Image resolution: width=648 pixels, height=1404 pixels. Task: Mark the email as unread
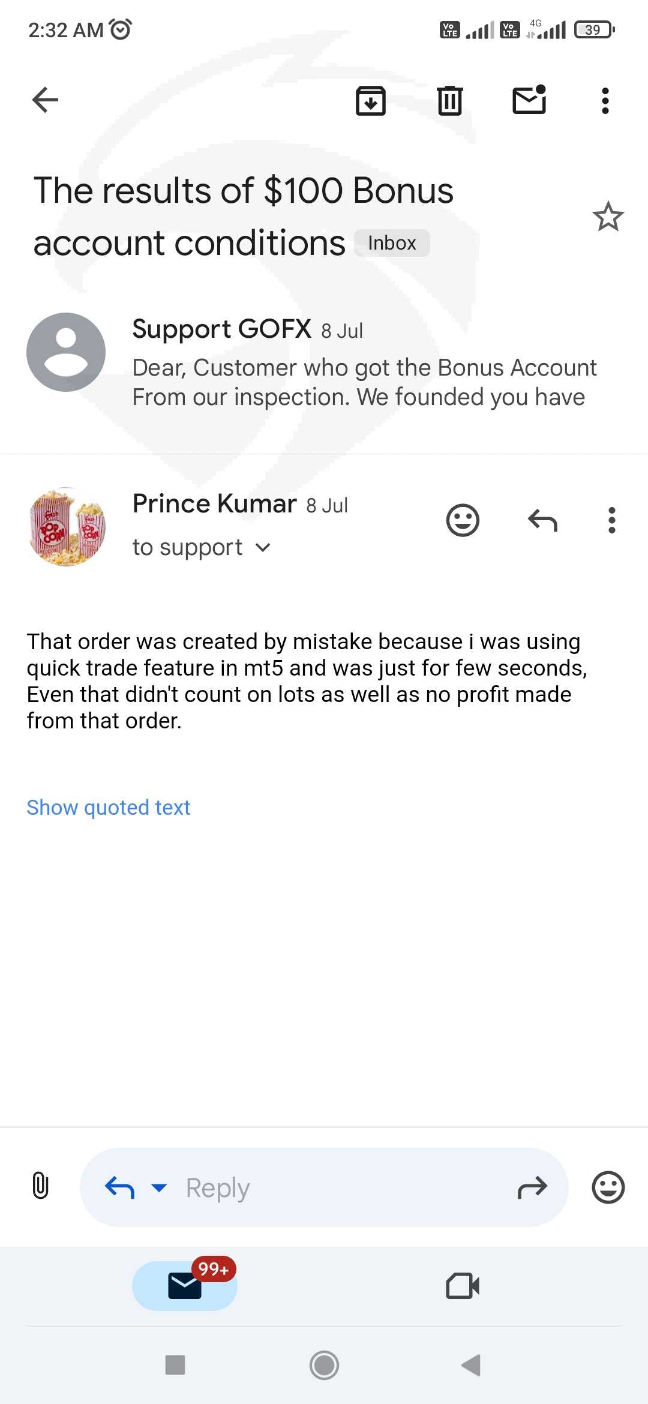[x=529, y=100]
